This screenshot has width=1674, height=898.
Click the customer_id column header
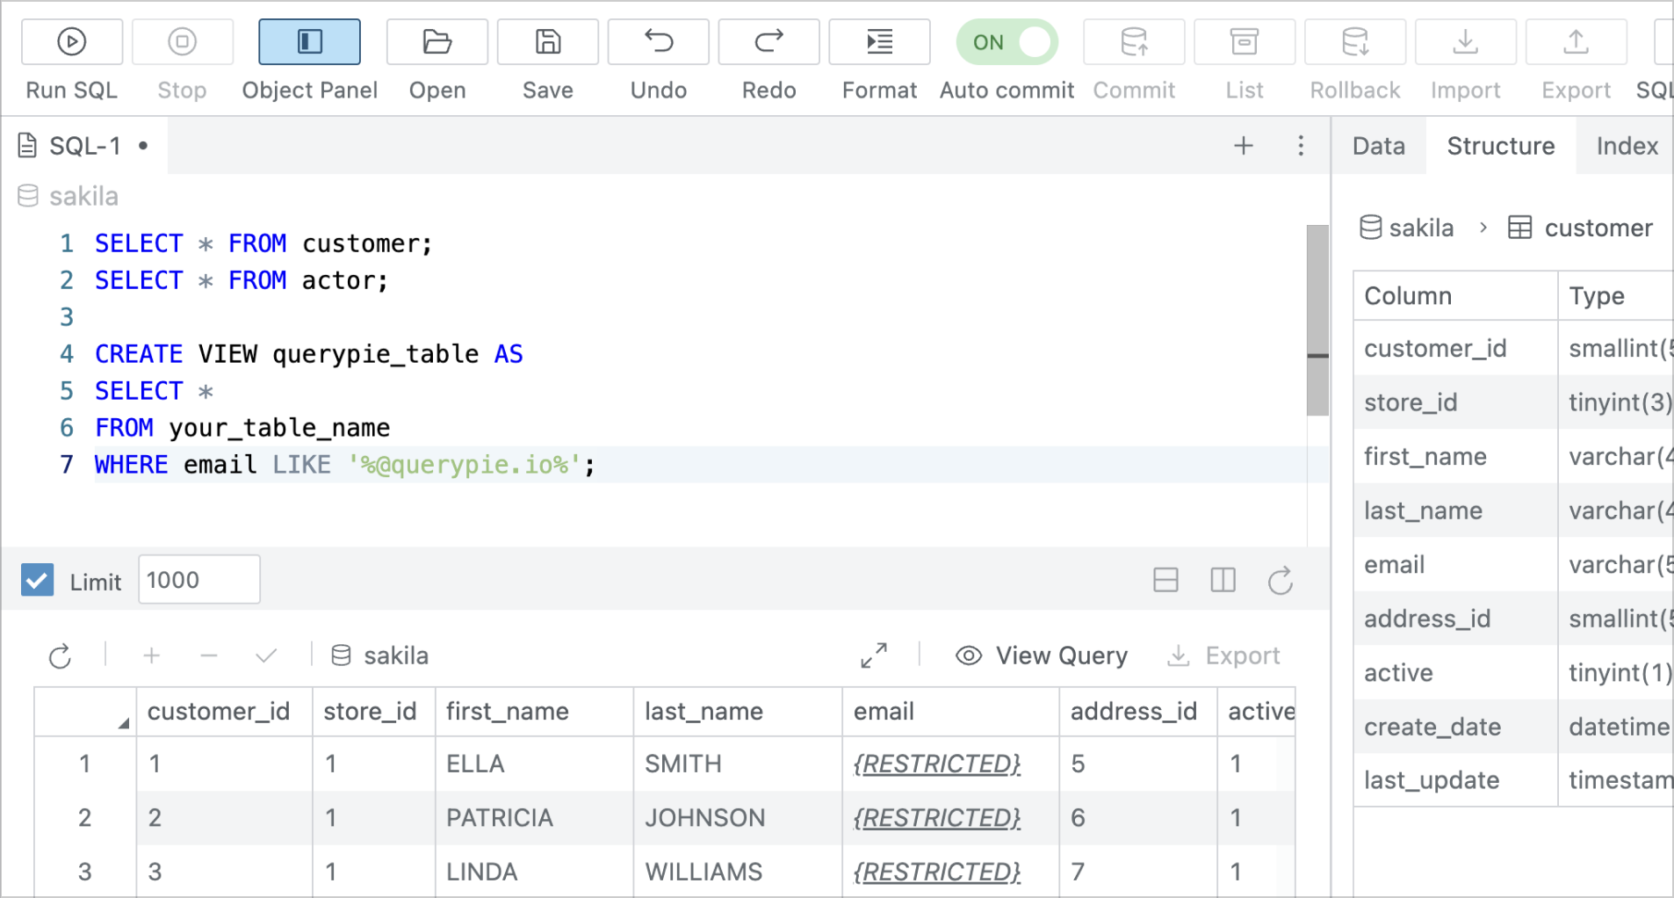(225, 712)
